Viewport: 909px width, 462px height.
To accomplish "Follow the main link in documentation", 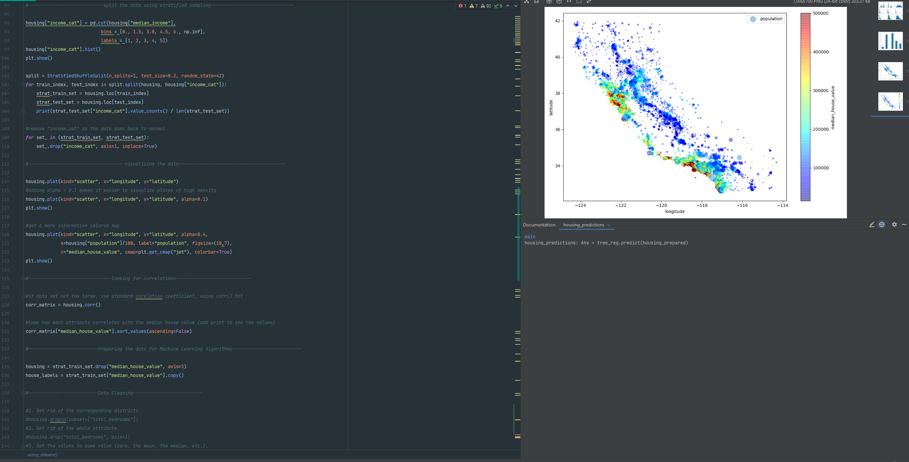I will click(530, 237).
